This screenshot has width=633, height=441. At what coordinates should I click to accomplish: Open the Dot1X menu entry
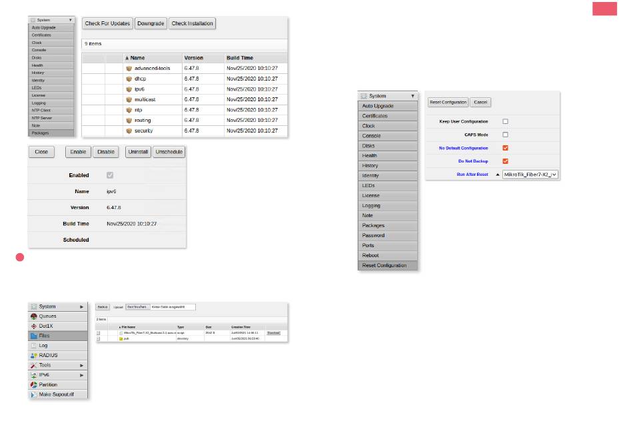[47, 326]
